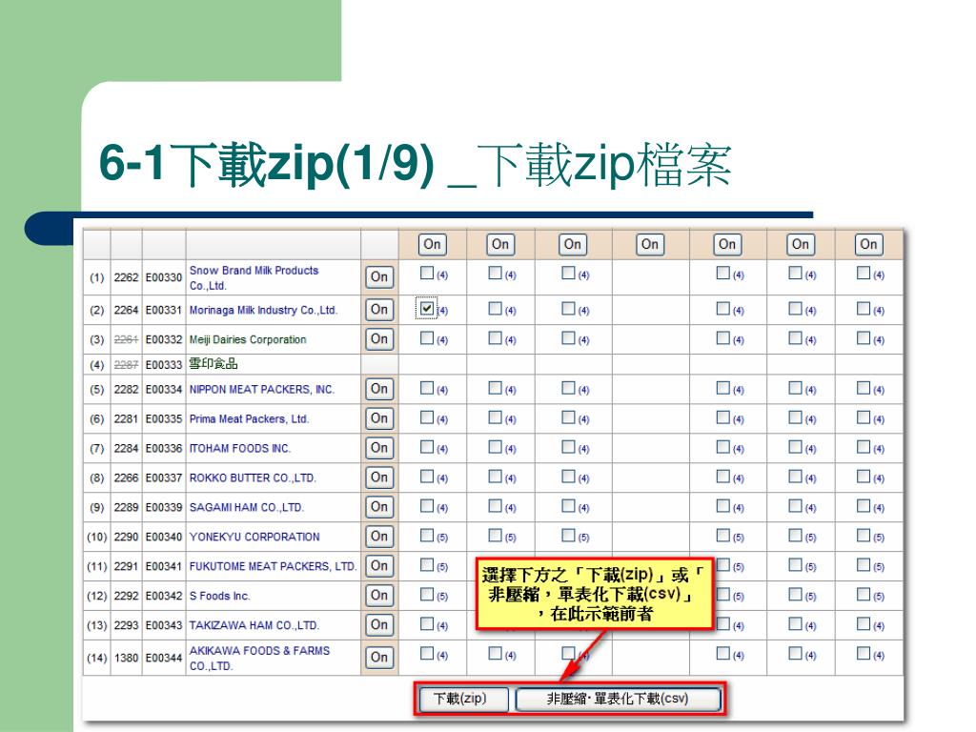Image resolution: width=976 pixels, height=732 pixels.
Task: Select code E00344 cell
Action: [x=164, y=658]
